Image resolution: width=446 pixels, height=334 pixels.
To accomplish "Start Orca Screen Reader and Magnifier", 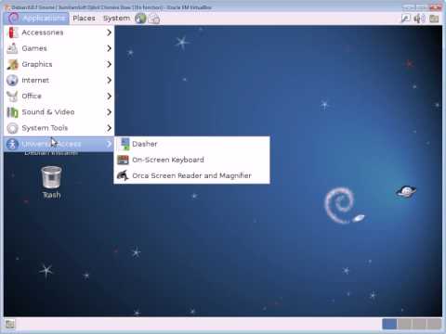I will [192, 175].
